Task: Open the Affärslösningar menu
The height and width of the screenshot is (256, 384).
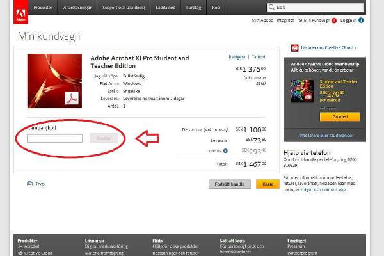Action: 77,8
